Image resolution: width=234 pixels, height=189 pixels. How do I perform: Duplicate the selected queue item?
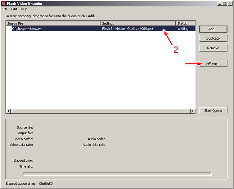(x=213, y=39)
